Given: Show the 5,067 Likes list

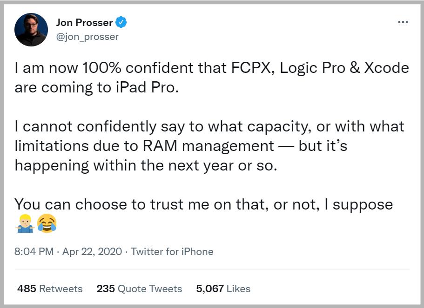Looking at the screenshot, I should click(x=223, y=288).
